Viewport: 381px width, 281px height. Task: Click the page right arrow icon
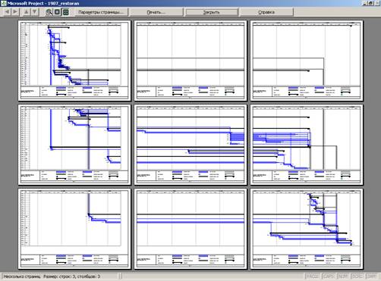[x=15, y=12]
